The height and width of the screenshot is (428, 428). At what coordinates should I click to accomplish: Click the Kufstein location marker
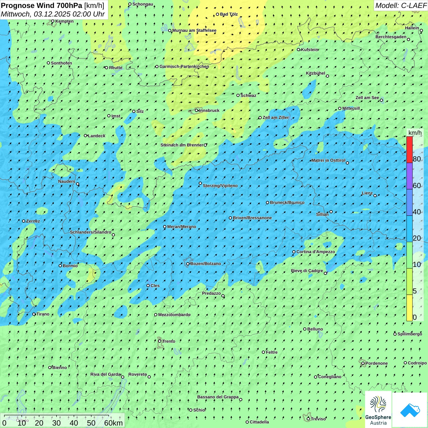pos(299,50)
